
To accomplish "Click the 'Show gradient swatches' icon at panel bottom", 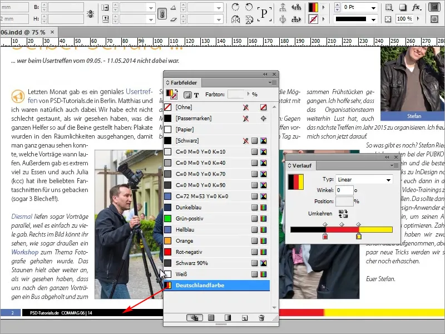I will coord(226,317).
